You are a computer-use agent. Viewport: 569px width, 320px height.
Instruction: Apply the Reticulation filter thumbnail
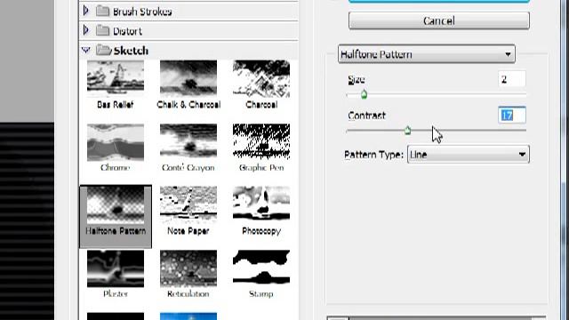coord(188,268)
